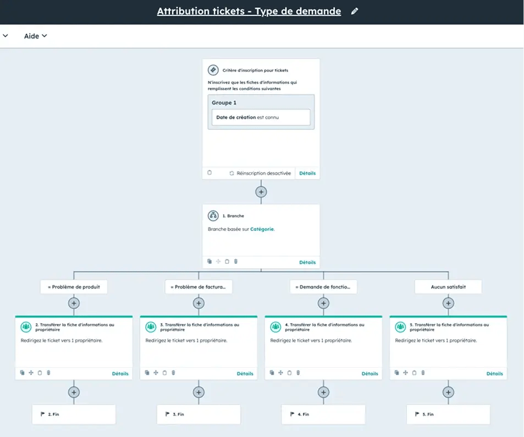Viewport: 524px width, 437px height.
Task: Select the Problème de factura… branch label
Action: tap(198, 286)
